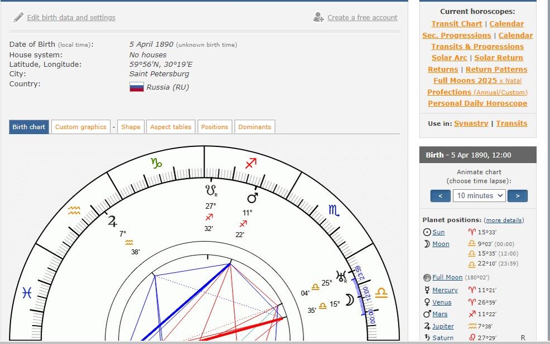Select the Birth chart tab

29,127
